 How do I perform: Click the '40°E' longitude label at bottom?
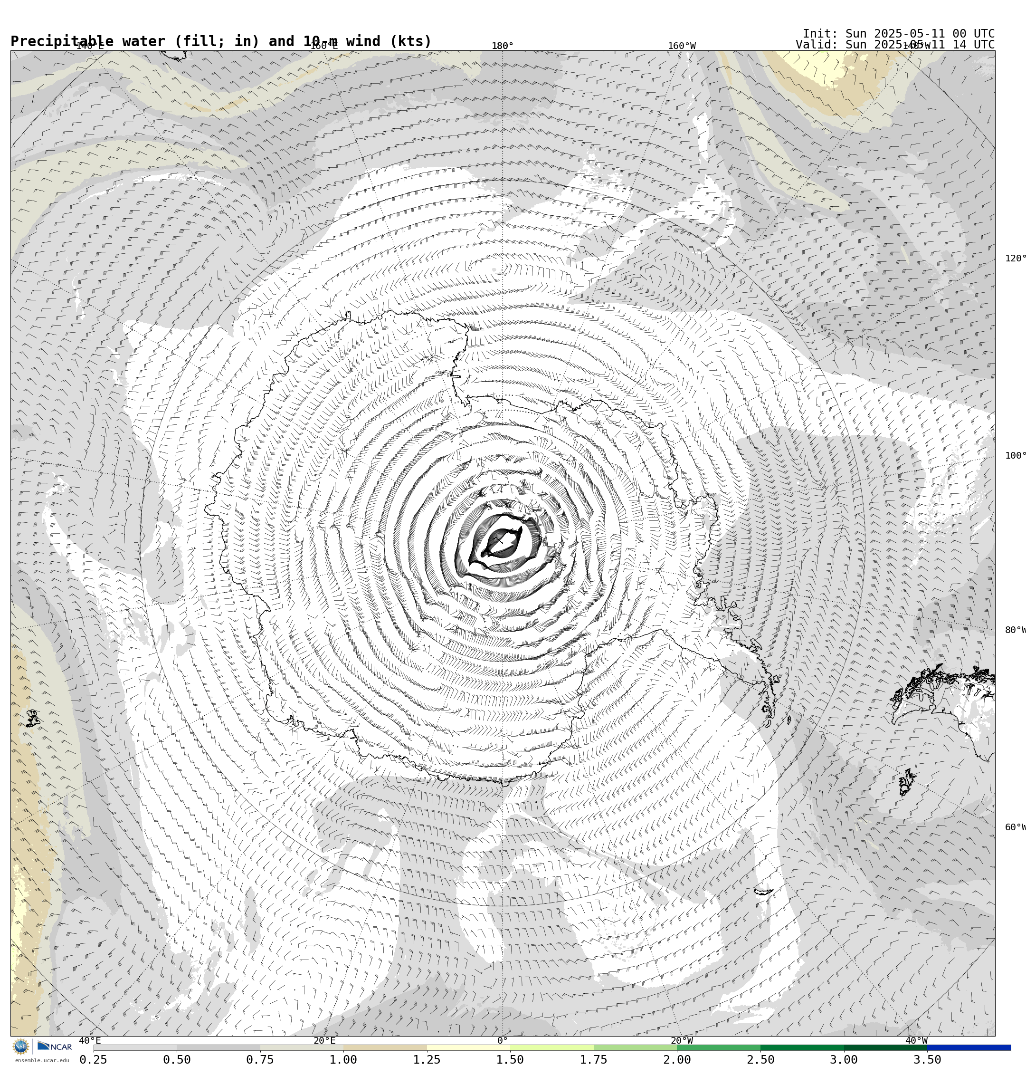coord(90,1041)
